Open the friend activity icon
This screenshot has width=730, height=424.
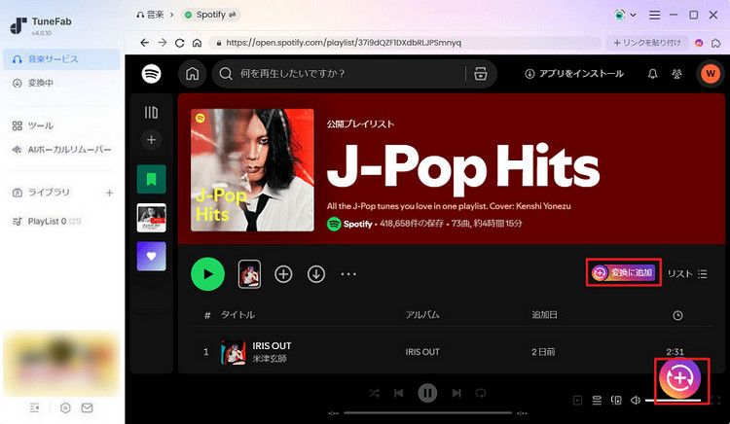[676, 74]
